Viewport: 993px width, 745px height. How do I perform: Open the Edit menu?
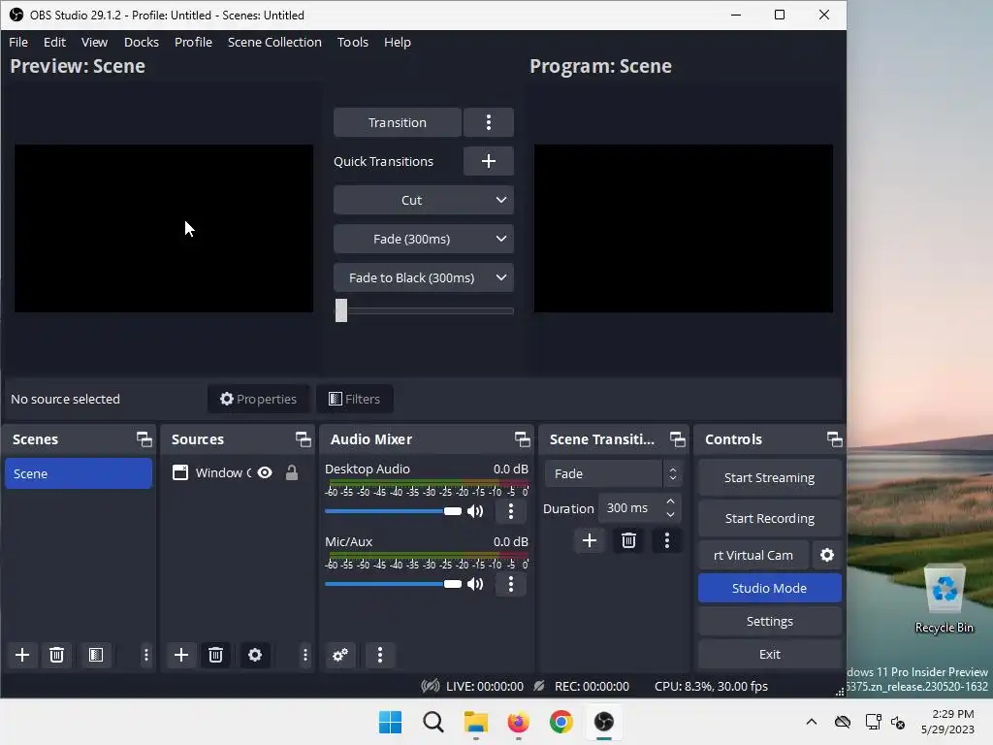click(54, 42)
